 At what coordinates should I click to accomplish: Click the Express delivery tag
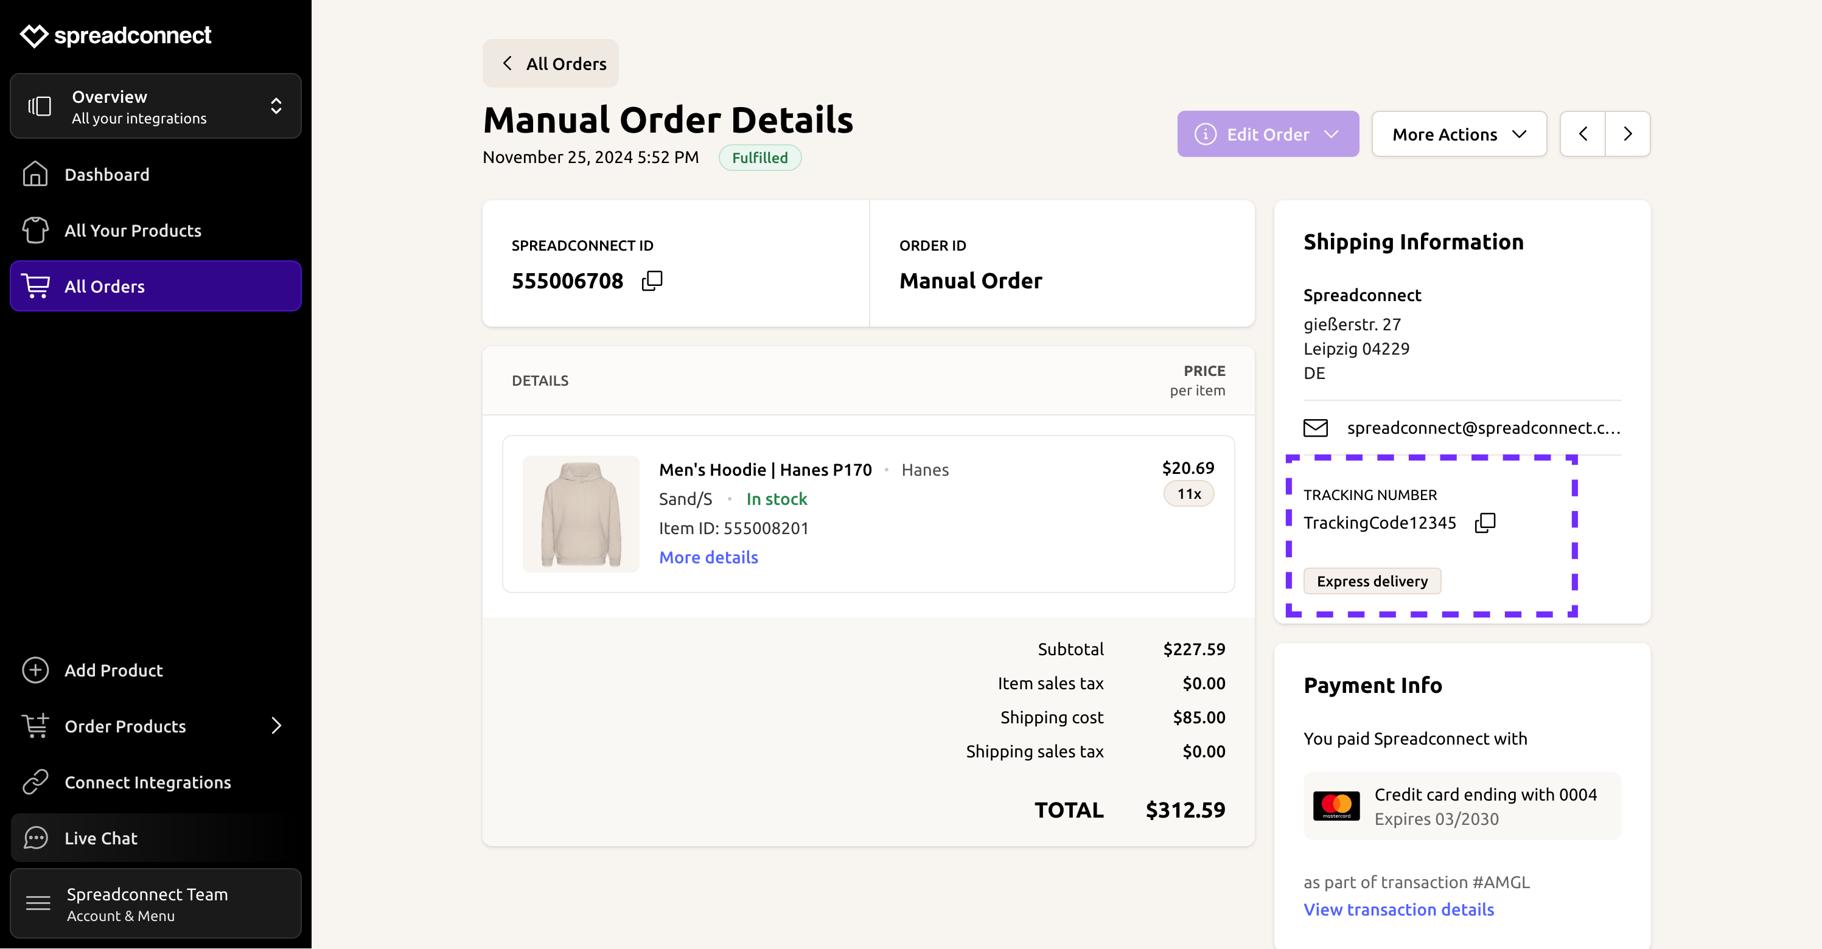1372,580
